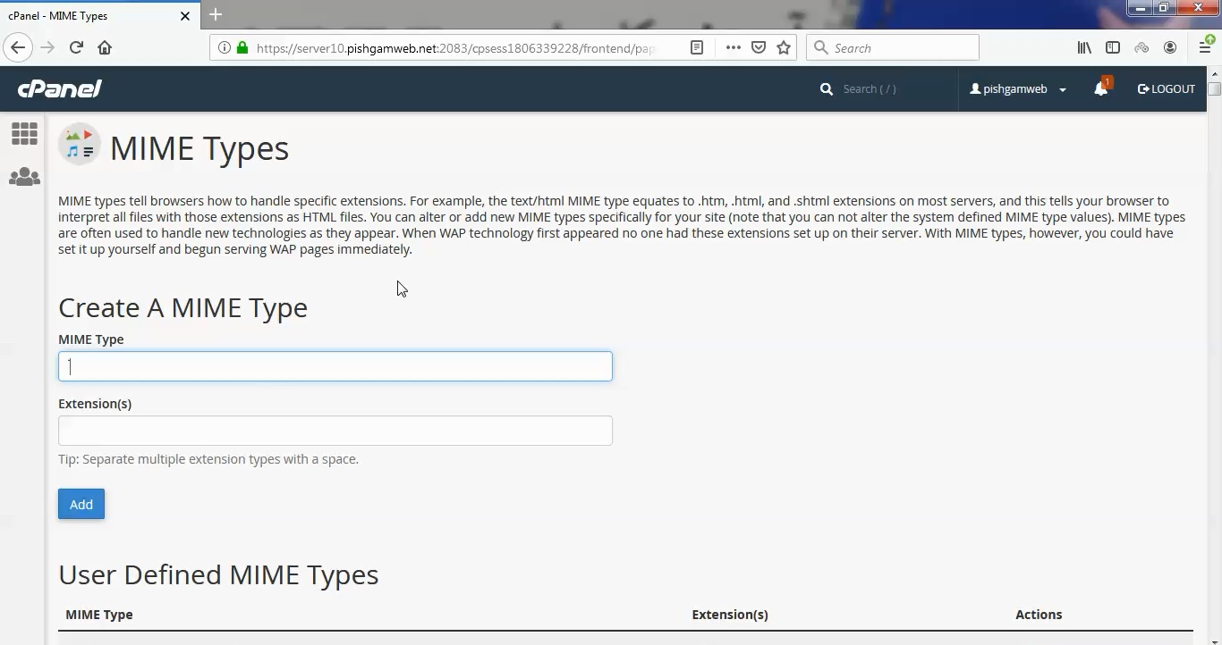Open the page actions ellipsis menu
This screenshot has width=1222, height=645.
[733, 47]
